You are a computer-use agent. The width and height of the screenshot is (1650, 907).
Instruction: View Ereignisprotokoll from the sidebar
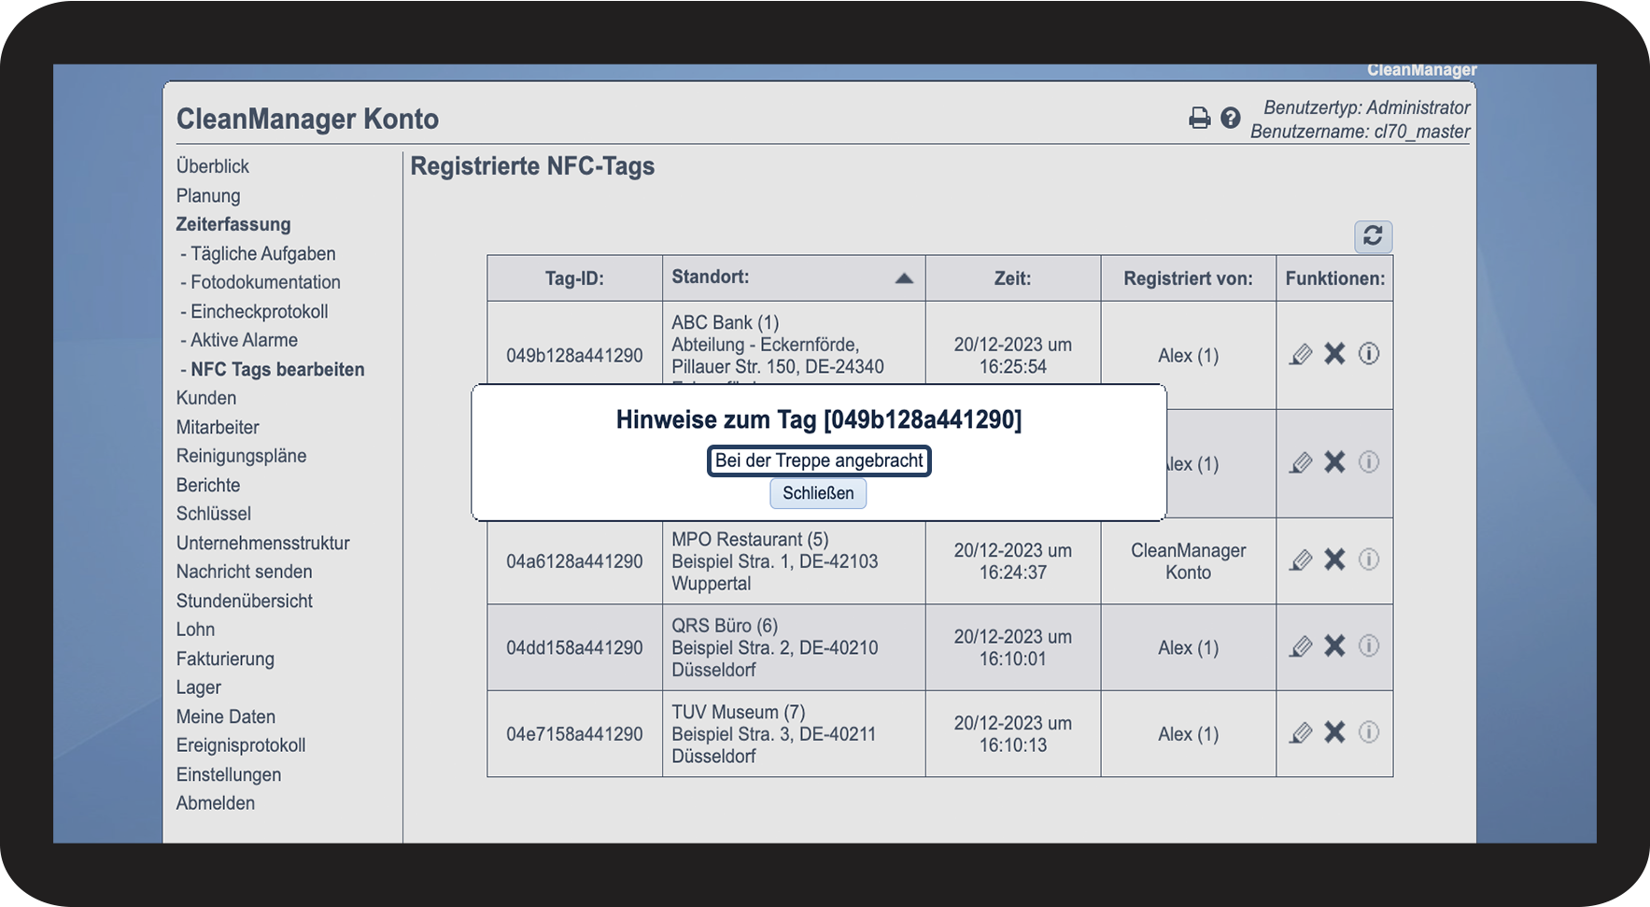tap(241, 745)
